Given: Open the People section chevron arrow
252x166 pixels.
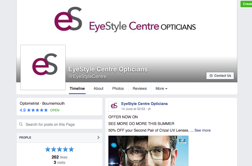Looking at the screenshot, I should click(x=98, y=137).
